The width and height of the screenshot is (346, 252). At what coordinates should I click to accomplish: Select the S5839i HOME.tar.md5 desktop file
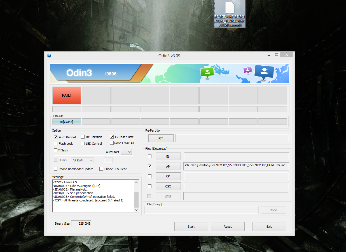coord(230,14)
